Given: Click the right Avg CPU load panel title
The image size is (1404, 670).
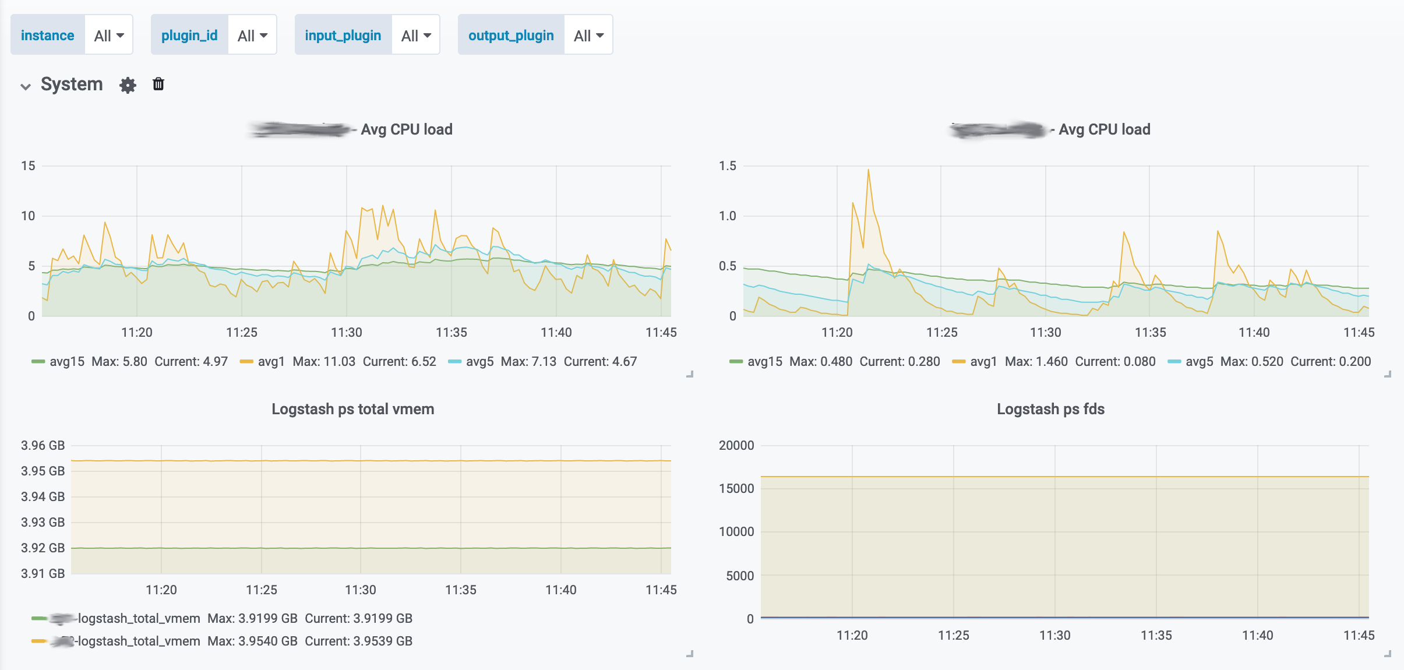Looking at the screenshot, I should 1104,129.
